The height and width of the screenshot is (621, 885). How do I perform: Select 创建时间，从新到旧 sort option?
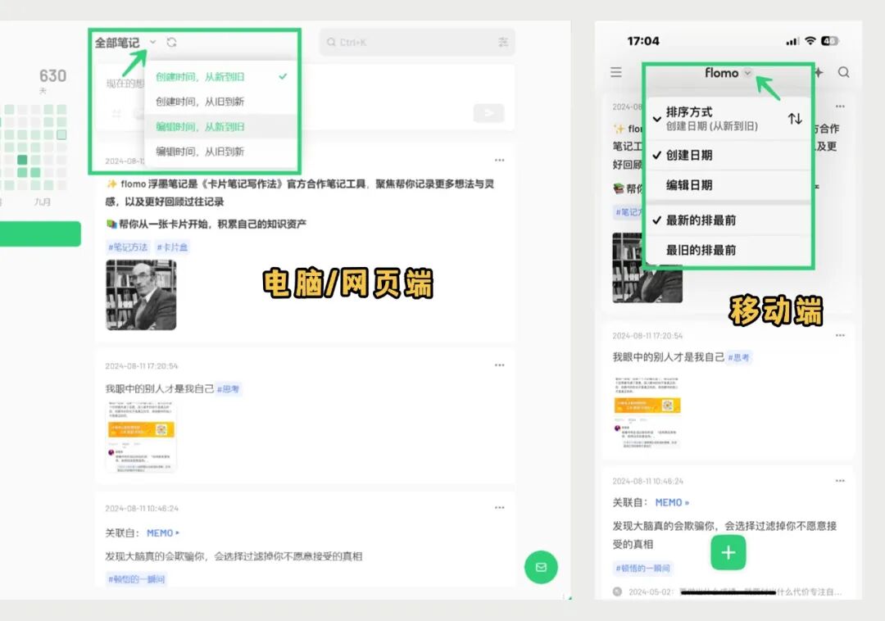coord(221,77)
